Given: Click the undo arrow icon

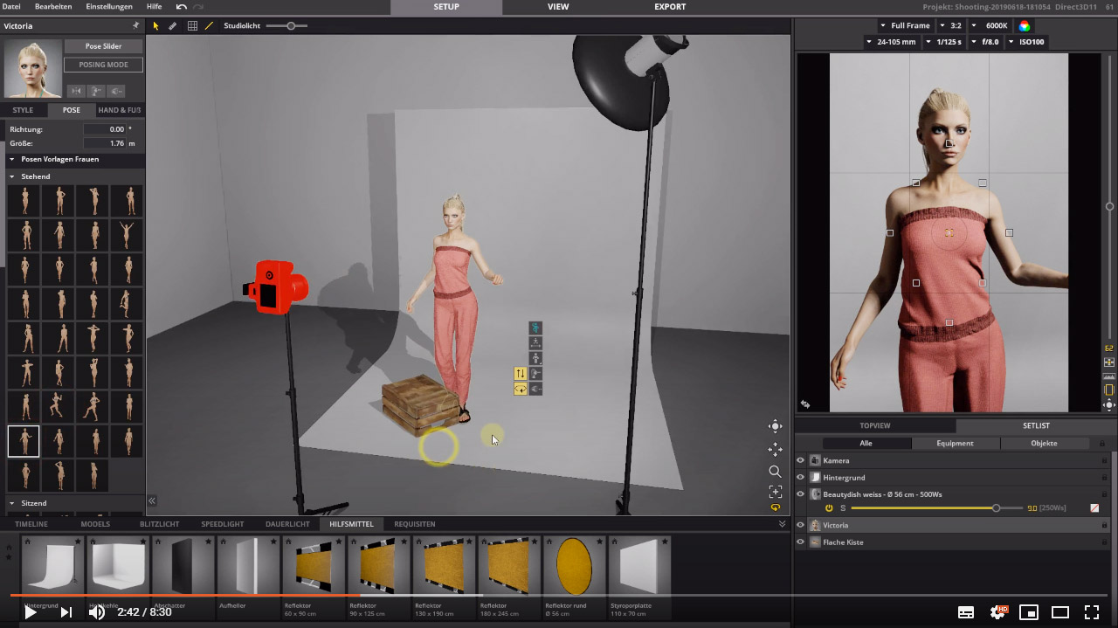Looking at the screenshot, I should coord(181,7).
